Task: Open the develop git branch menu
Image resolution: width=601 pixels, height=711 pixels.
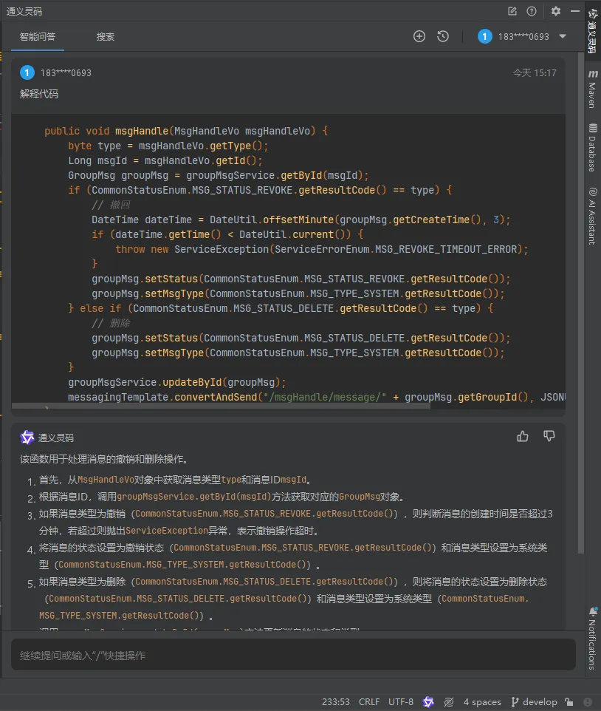Action: point(535,701)
